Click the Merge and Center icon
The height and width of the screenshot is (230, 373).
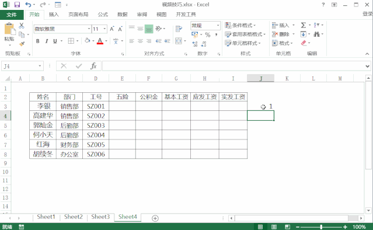pyautogui.click(x=179, y=41)
